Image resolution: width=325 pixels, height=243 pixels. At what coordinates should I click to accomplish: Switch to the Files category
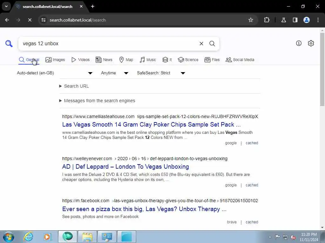click(x=212, y=60)
